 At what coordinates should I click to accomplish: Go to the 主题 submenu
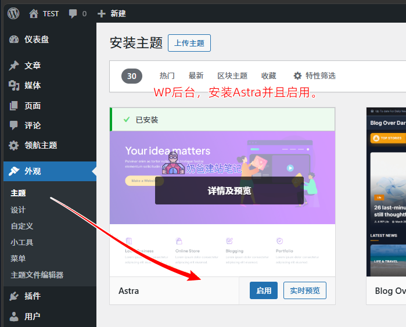18,193
